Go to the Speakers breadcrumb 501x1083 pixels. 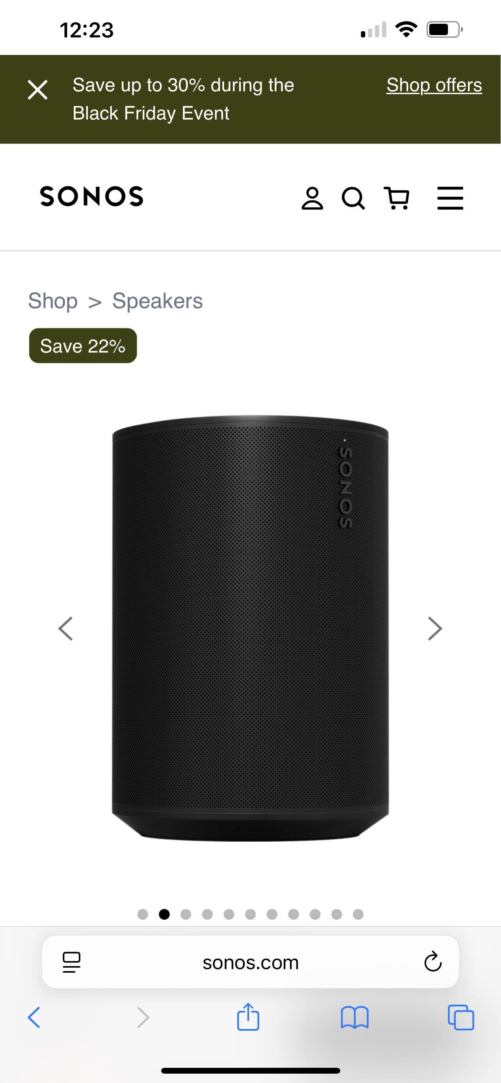(157, 301)
